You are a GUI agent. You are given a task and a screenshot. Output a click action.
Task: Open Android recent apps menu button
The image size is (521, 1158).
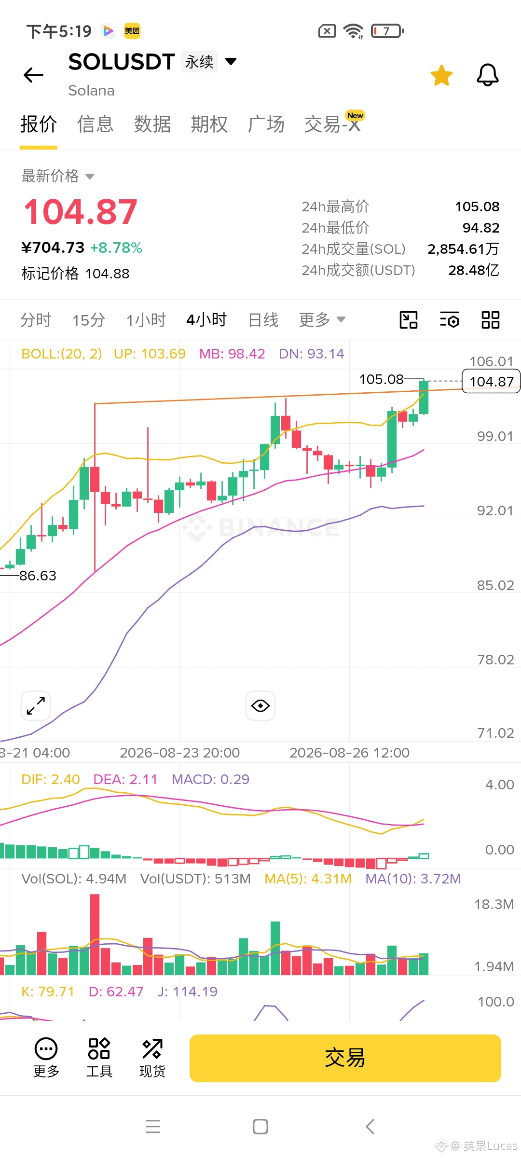(x=153, y=1127)
